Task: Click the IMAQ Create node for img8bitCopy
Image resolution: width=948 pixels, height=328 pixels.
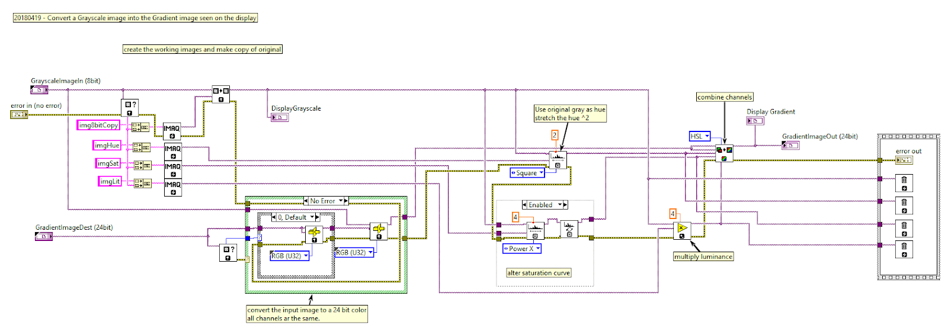Action: tap(172, 131)
